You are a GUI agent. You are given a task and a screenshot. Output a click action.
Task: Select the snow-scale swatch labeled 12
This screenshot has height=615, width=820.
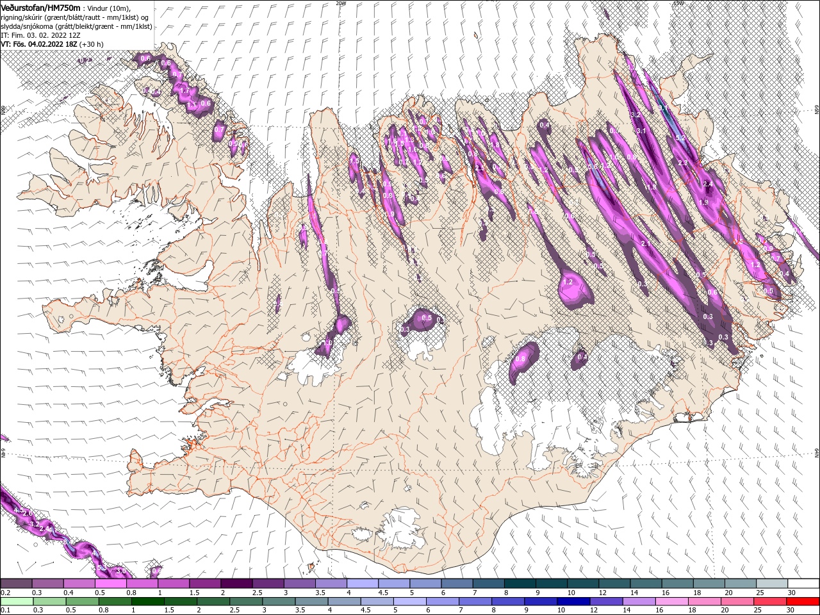[x=614, y=584]
